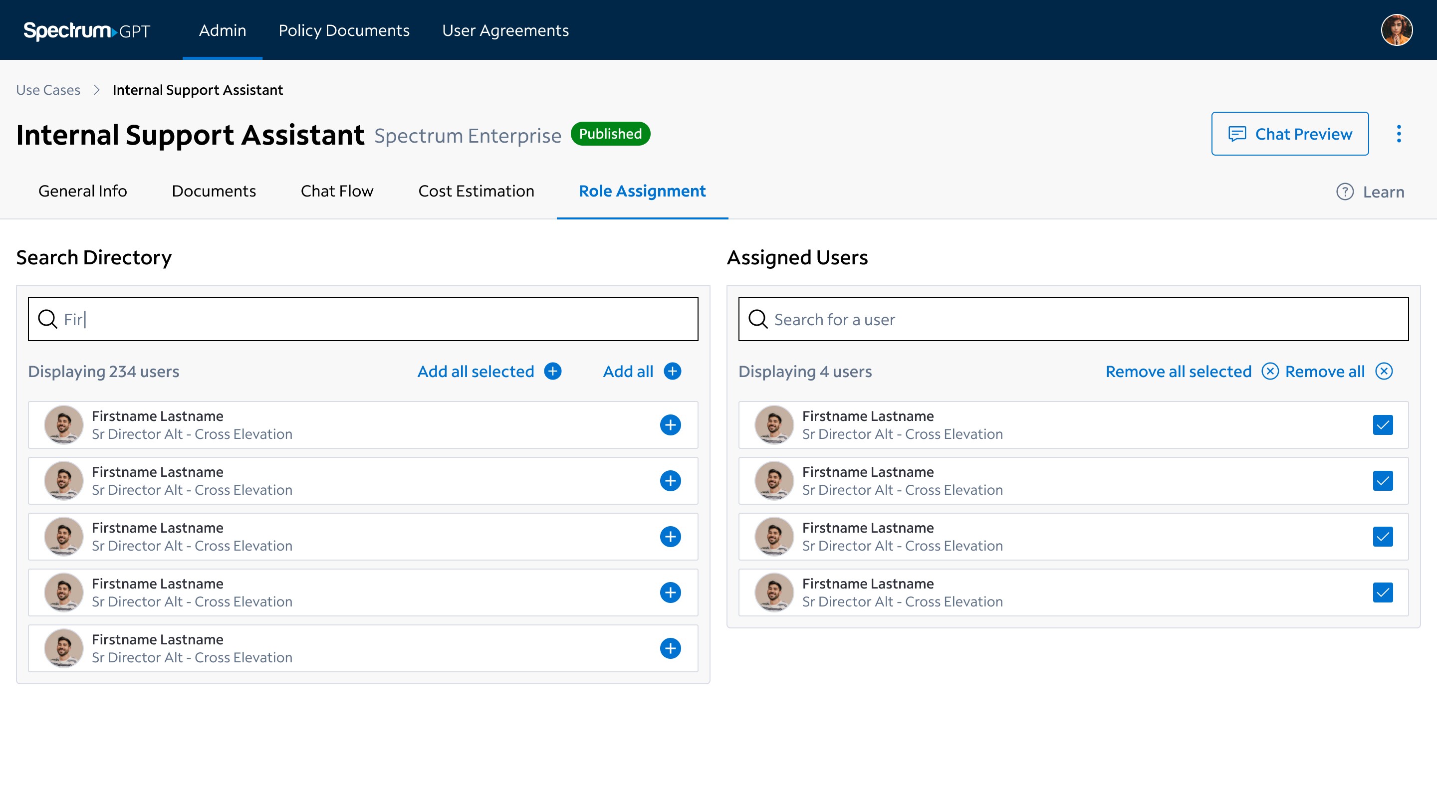Click plus icon on fifth directory user row
Screen dimensions: 1437x790
tap(670, 648)
